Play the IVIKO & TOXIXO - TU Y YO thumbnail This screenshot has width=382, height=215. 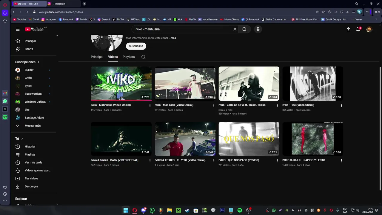click(185, 139)
